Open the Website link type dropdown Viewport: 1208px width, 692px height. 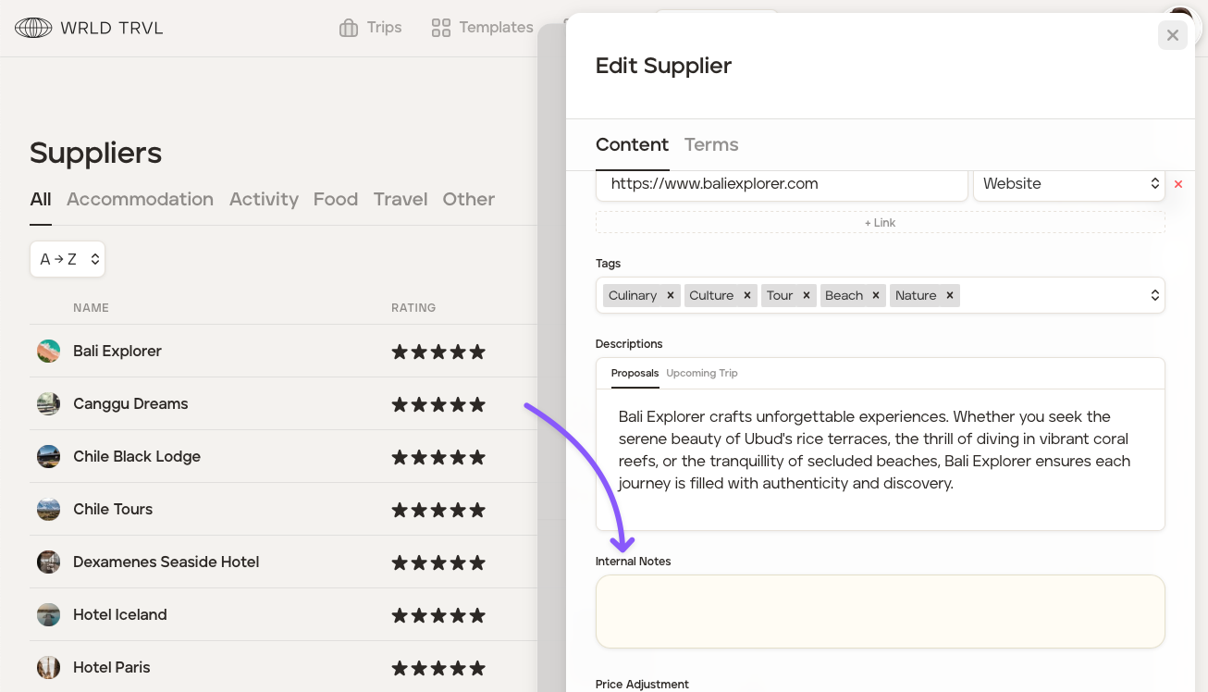pyautogui.click(x=1068, y=184)
